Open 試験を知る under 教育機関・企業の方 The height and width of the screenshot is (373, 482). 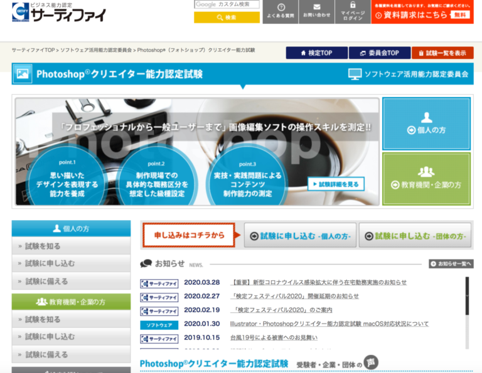click(x=71, y=319)
